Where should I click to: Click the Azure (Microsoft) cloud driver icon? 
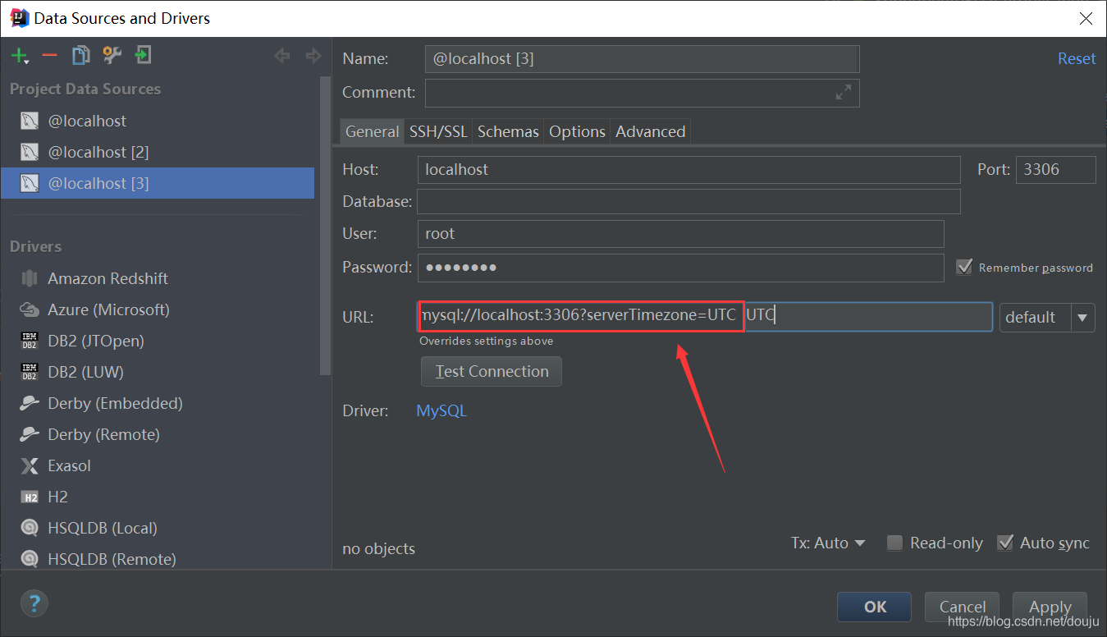click(30, 309)
